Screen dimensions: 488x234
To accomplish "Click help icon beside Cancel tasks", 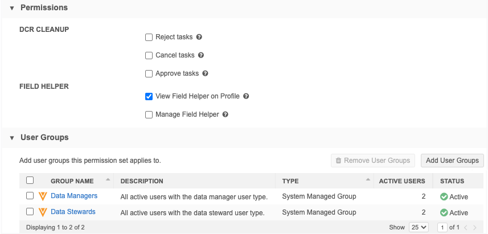I will click(x=201, y=55).
